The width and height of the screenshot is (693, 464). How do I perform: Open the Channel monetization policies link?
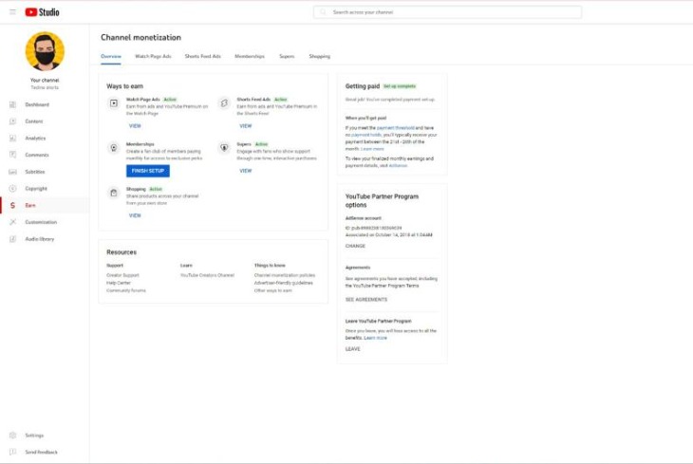[285, 275]
